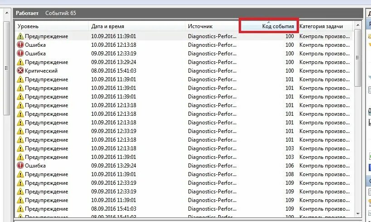Click the down arrow of the event list scrollbar
Screen dimensions: 371x222
coord(358,214)
